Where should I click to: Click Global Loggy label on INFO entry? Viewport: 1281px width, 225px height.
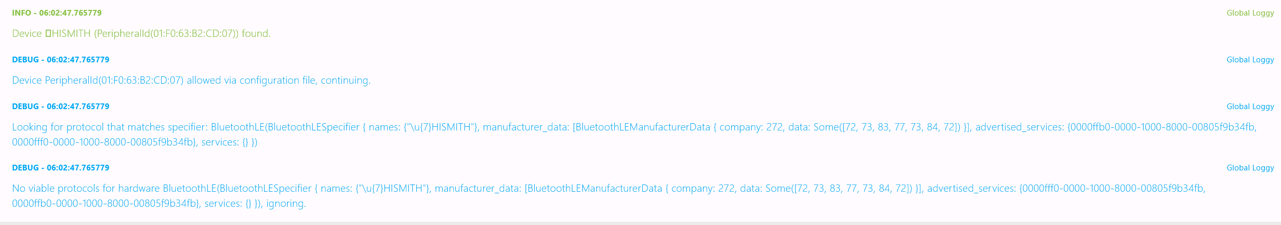1250,13
